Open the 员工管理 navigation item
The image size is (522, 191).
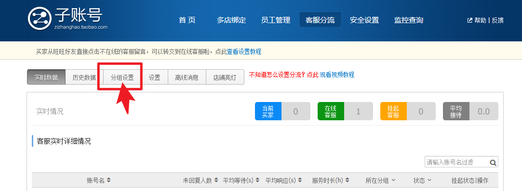click(x=276, y=20)
